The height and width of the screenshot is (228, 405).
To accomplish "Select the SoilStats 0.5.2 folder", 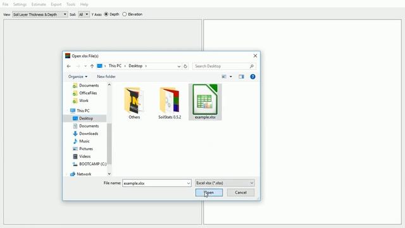I will 170,103.
